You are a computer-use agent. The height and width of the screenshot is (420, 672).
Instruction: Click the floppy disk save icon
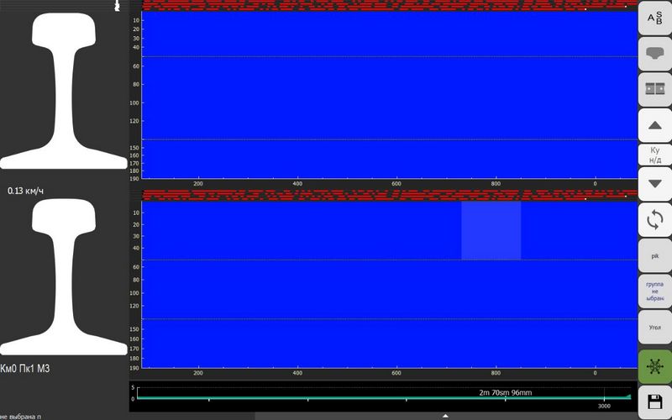655,402
